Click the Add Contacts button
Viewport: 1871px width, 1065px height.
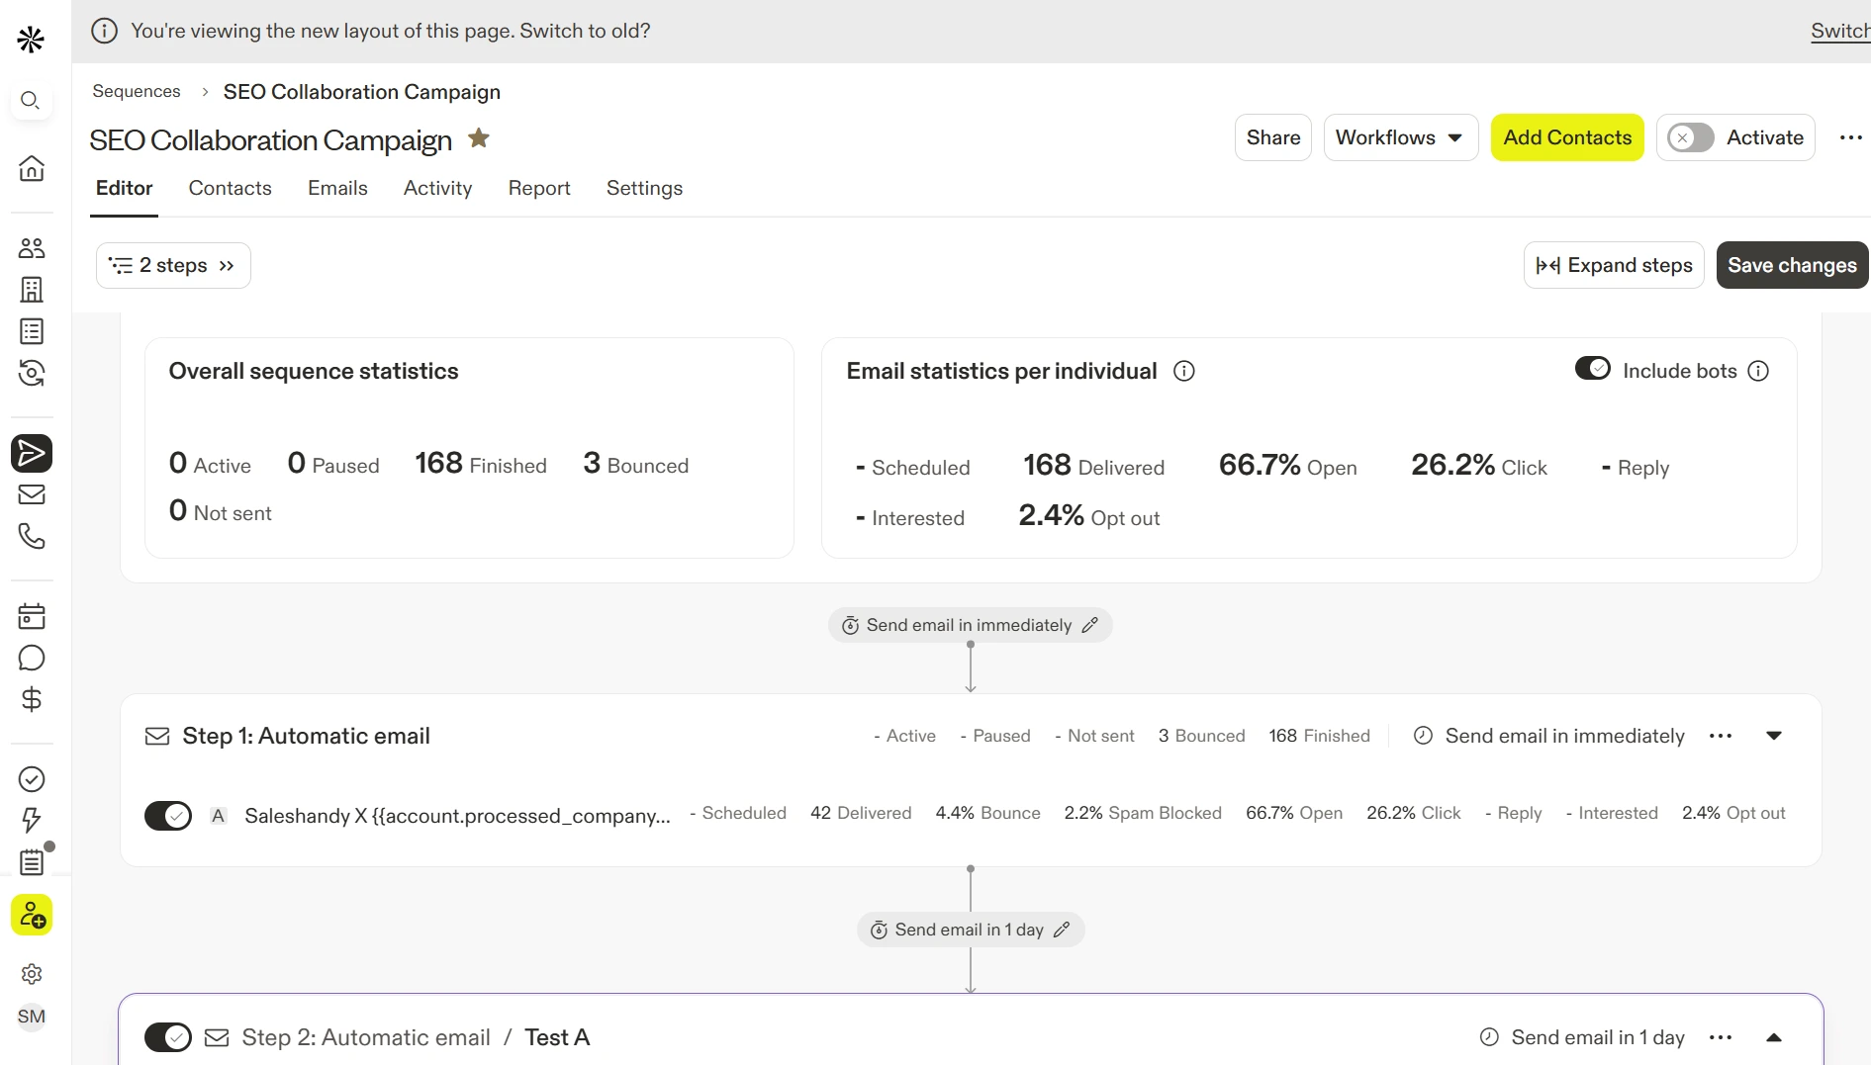(1567, 137)
